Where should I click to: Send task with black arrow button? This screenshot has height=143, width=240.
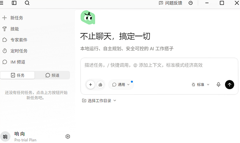coord(229,85)
